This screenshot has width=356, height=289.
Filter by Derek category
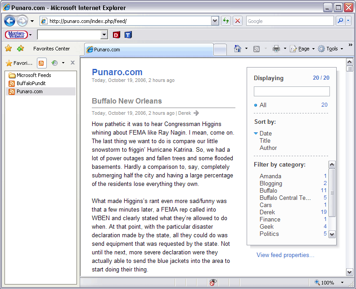coord(267,212)
